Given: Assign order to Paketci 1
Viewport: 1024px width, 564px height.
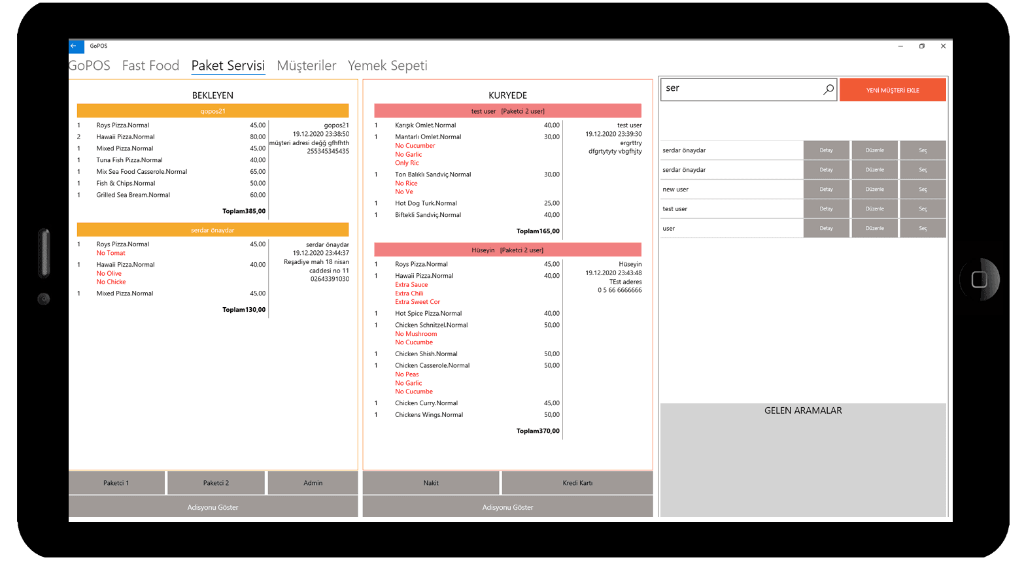Looking at the screenshot, I should coord(116,483).
